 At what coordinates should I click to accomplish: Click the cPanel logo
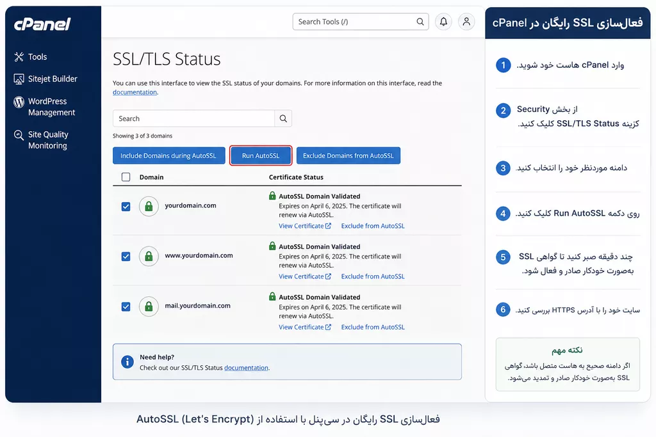[x=42, y=24]
